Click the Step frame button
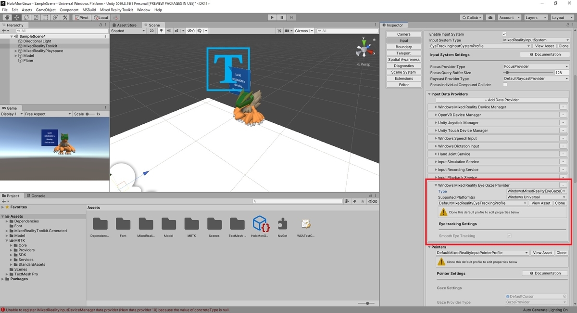 coord(292,17)
